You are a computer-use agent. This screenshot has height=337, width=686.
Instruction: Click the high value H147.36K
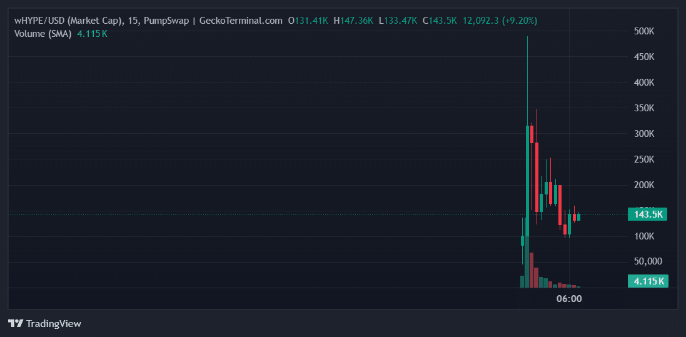(x=353, y=21)
